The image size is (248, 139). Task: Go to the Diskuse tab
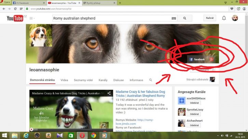tap(118, 80)
